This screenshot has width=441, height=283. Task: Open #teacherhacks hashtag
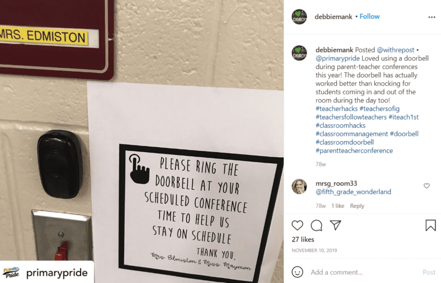pos(336,109)
